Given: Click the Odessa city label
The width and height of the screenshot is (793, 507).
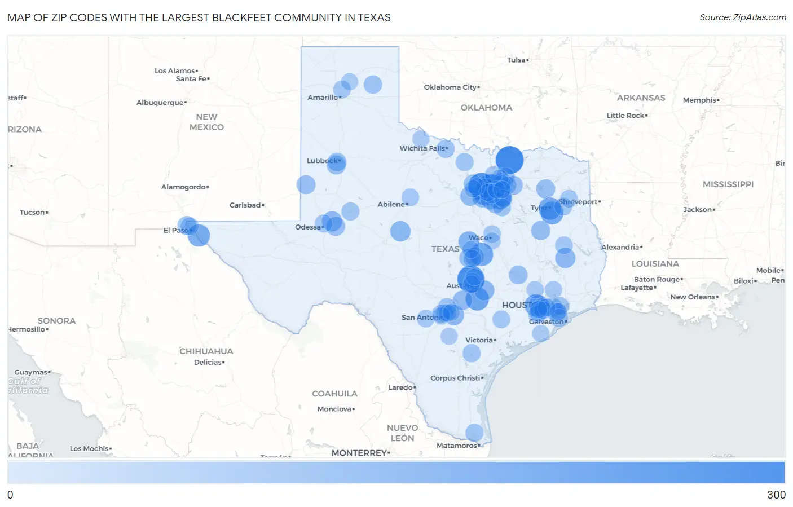Looking at the screenshot, I should coord(309,227).
